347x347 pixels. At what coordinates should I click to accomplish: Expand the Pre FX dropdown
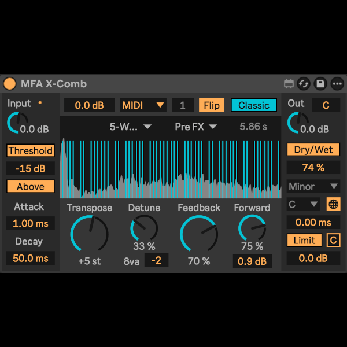pos(196,127)
